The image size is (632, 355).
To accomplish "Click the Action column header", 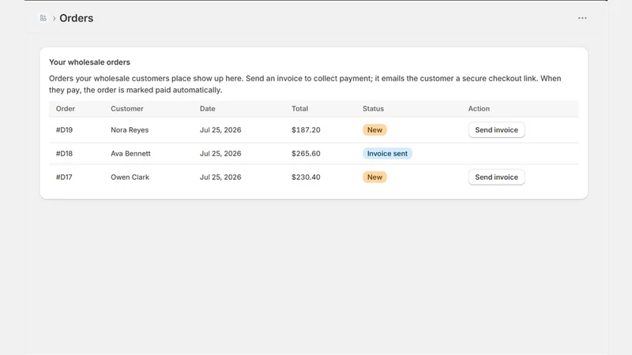I will click(x=479, y=109).
